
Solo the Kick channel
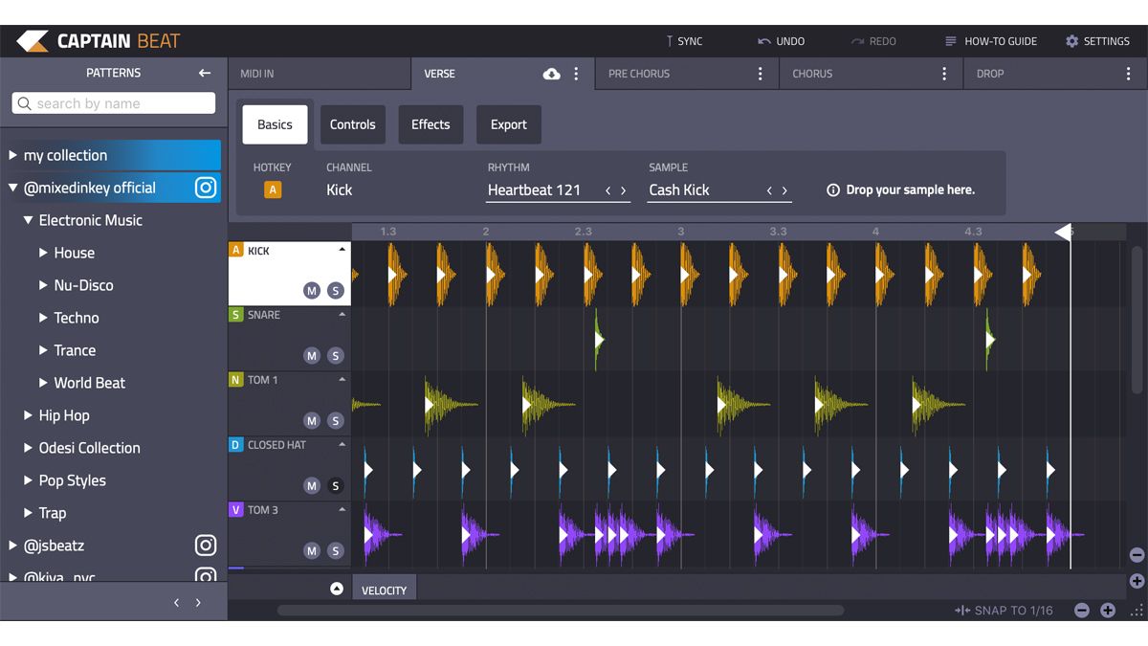click(335, 291)
